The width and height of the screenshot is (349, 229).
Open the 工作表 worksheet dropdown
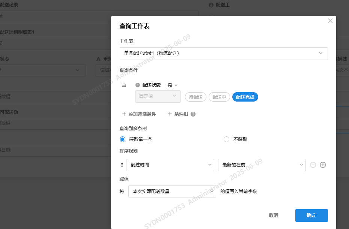coord(224,53)
